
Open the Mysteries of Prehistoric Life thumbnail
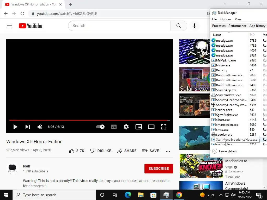195,106
